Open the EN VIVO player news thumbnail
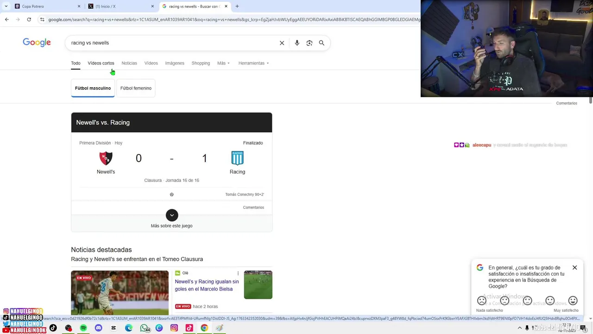The width and height of the screenshot is (593, 334). pos(120,293)
